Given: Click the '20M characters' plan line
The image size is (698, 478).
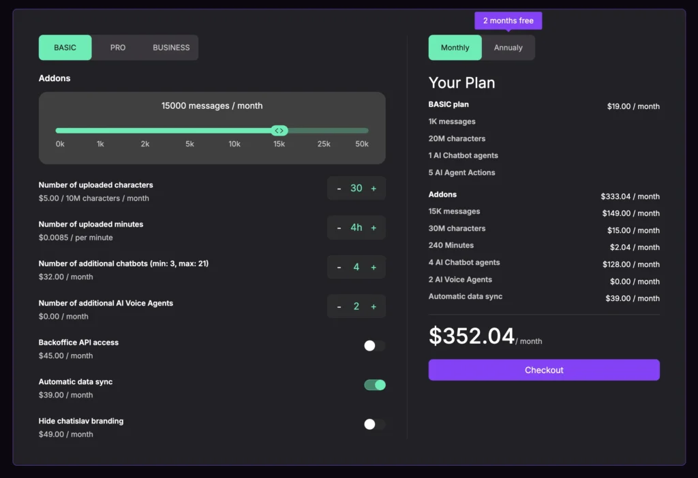Looking at the screenshot, I should click(457, 138).
